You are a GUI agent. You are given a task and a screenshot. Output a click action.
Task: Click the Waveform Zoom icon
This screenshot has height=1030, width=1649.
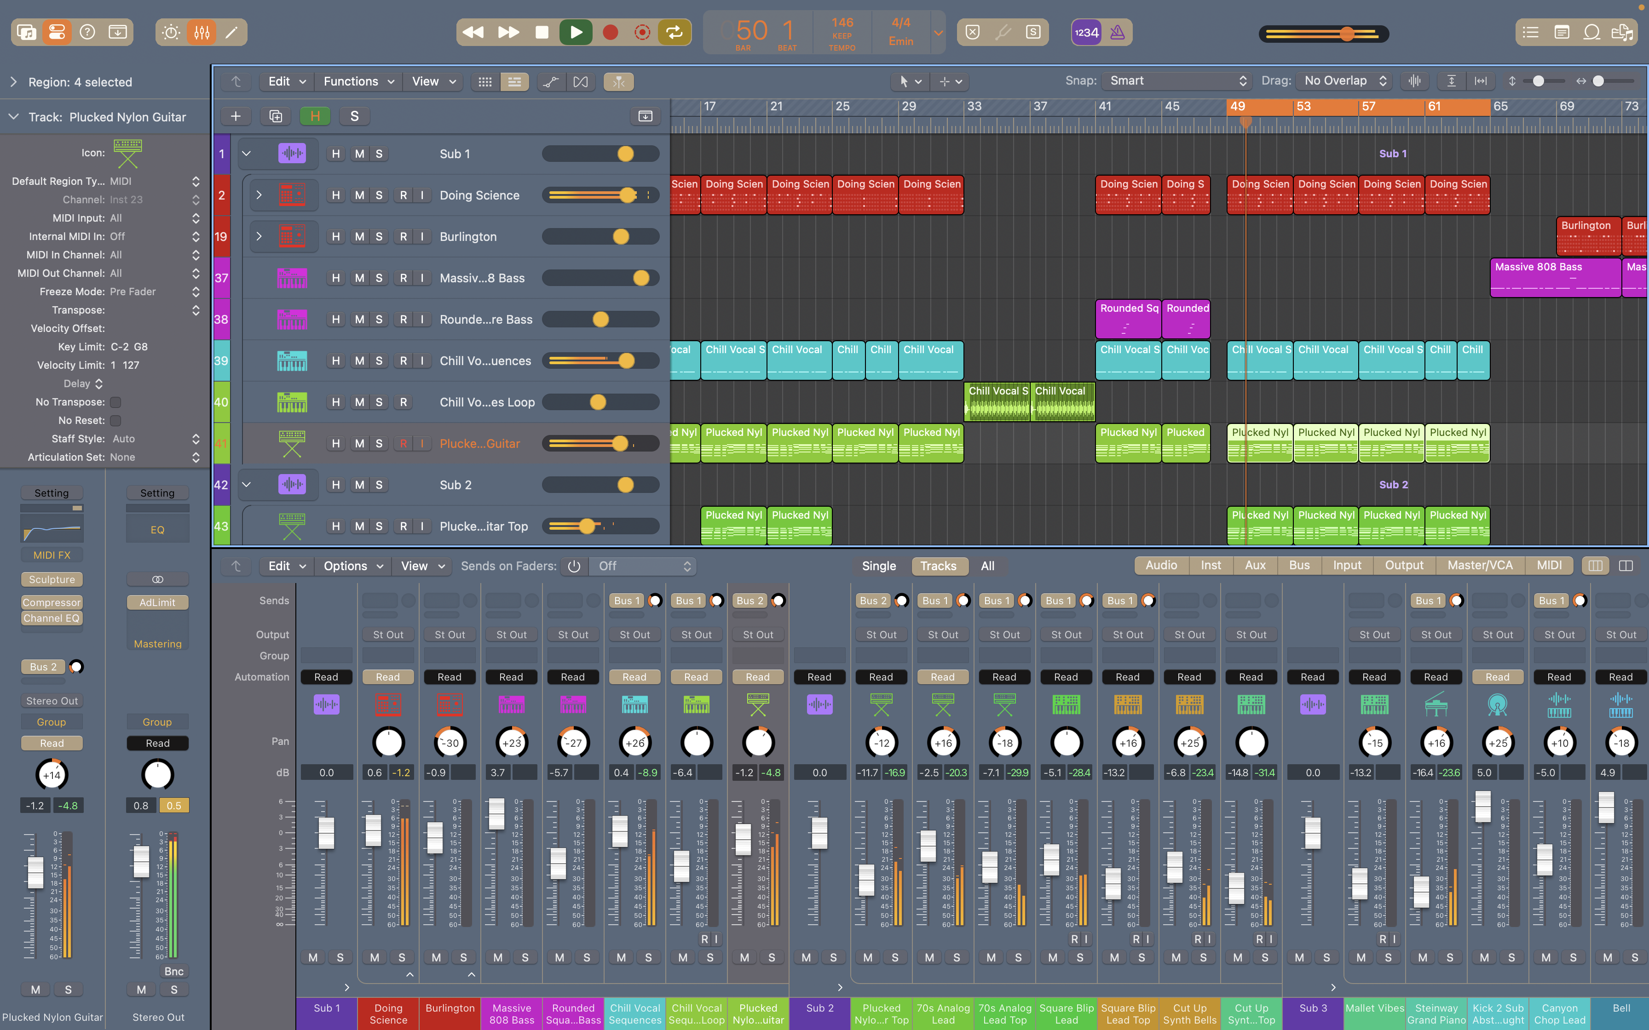coord(1415,81)
